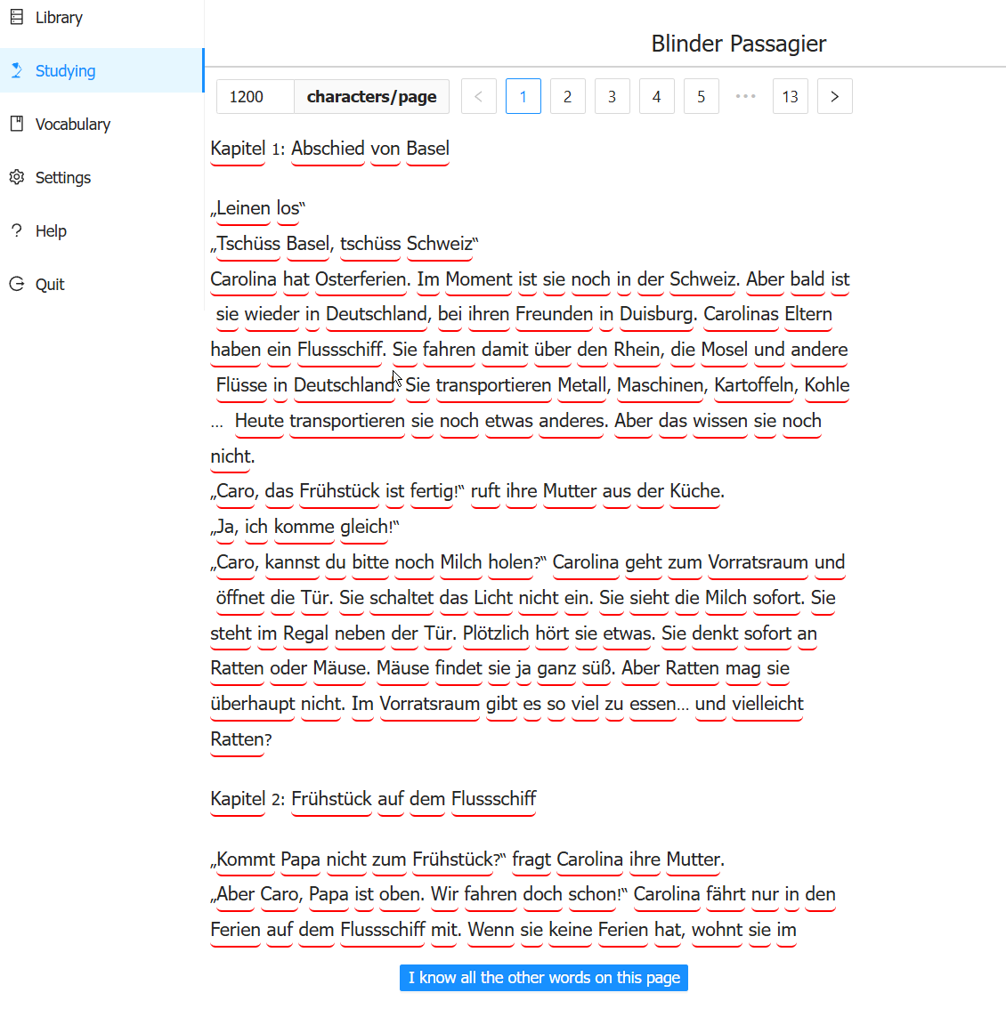This screenshot has height=1033, width=1006.
Task: Click the word 'Kohle' in the text
Action: [827, 385]
